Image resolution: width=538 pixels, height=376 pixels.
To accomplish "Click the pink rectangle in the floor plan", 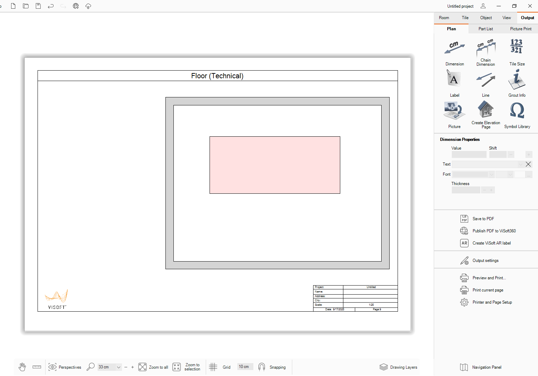I will (275, 165).
